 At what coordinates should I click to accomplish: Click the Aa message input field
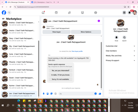click(x=76, y=94)
